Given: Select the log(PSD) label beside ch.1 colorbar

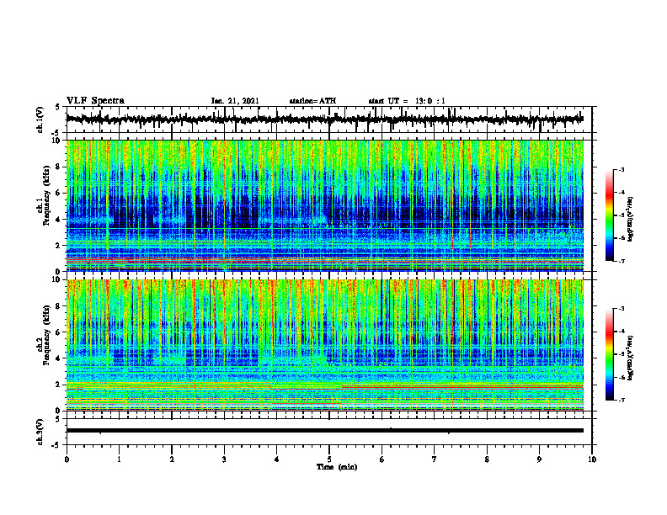Looking at the screenshot, I should [x=631, y=220].
